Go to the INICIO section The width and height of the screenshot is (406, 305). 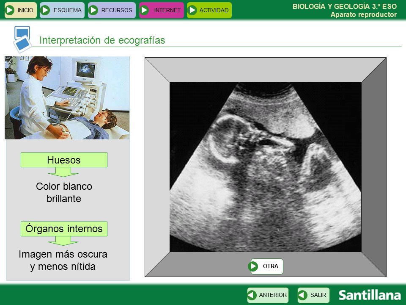point(20,10)
